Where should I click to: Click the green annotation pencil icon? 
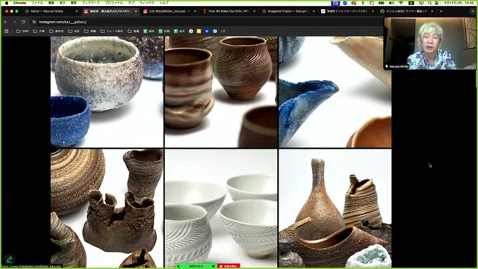[10, 259]
